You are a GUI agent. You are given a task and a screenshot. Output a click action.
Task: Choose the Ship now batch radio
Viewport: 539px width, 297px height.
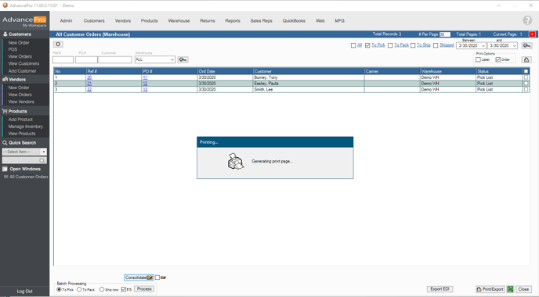click(x=102, y=289)
